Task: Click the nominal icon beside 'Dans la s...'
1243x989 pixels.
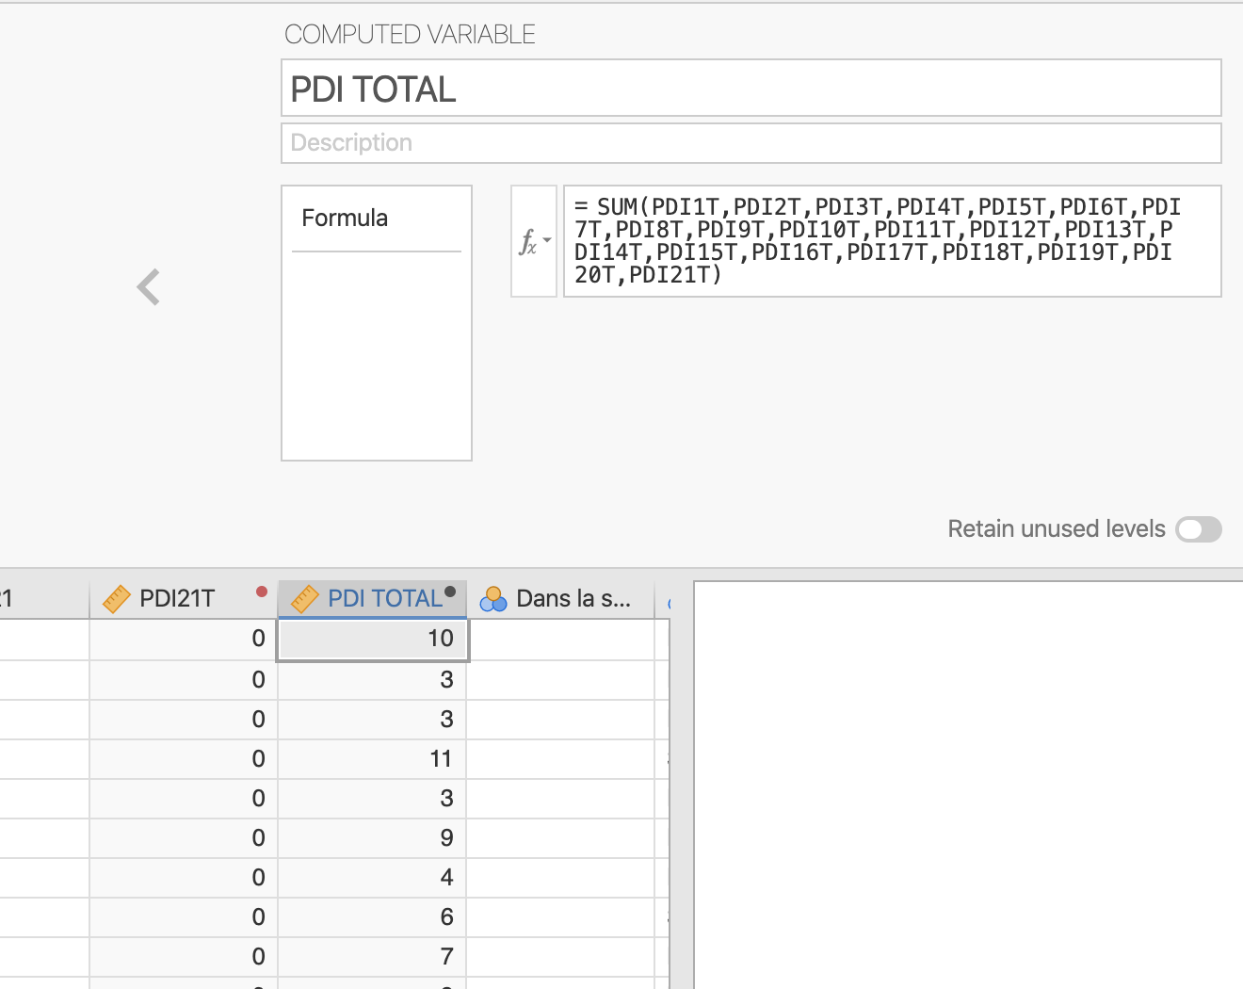Action: coord(492,599)
